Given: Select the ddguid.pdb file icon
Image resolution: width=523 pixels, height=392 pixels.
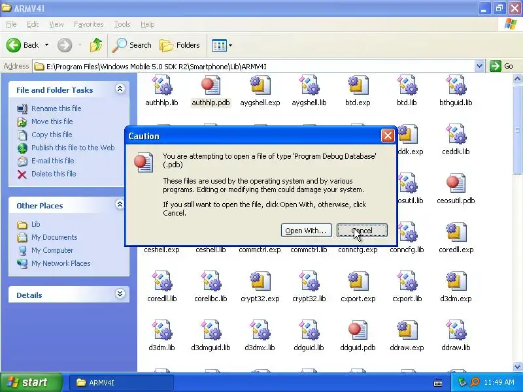Looking at the screenshot, I should point(358,331).
